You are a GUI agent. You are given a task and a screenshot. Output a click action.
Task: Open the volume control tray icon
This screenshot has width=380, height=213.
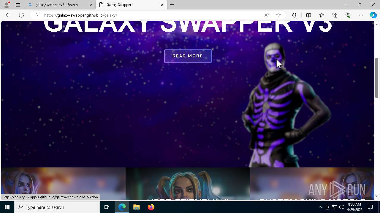(342, 207)
